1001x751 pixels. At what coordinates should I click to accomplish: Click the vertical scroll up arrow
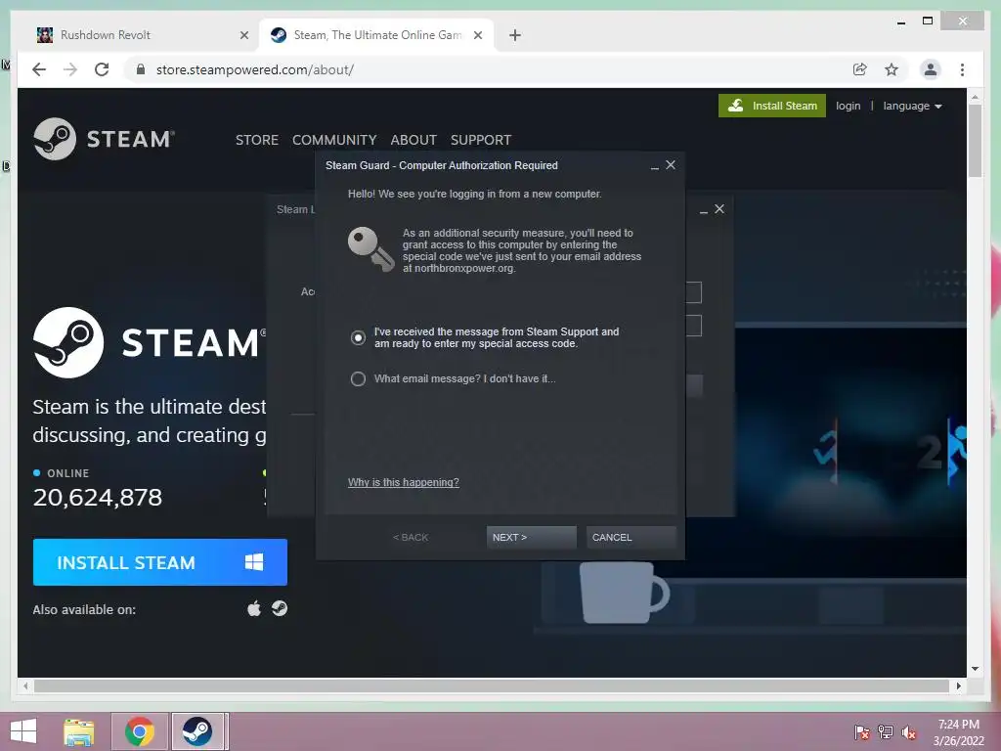975,97
